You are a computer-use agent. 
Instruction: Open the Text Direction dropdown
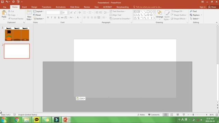pyautogui.click(x=117, y=11)
